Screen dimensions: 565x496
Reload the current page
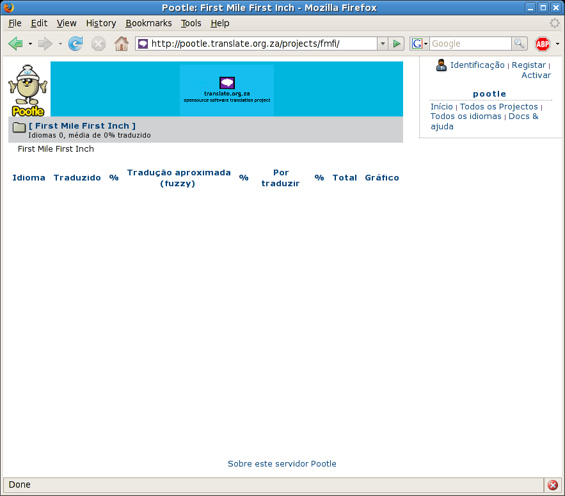[x=76, y=44]
